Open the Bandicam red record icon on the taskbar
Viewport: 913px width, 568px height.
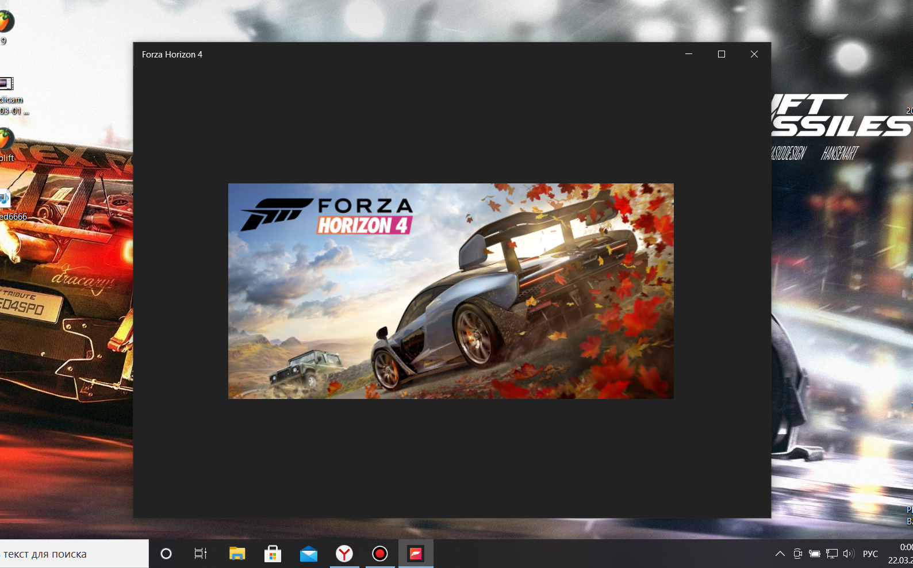coord(380,554)
